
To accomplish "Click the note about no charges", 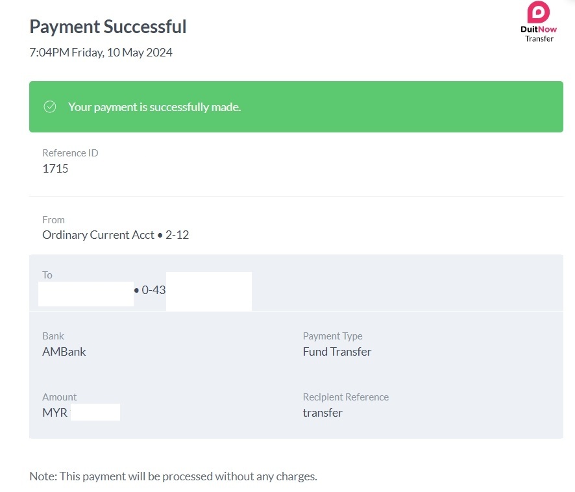I will (x=173, y=476).
